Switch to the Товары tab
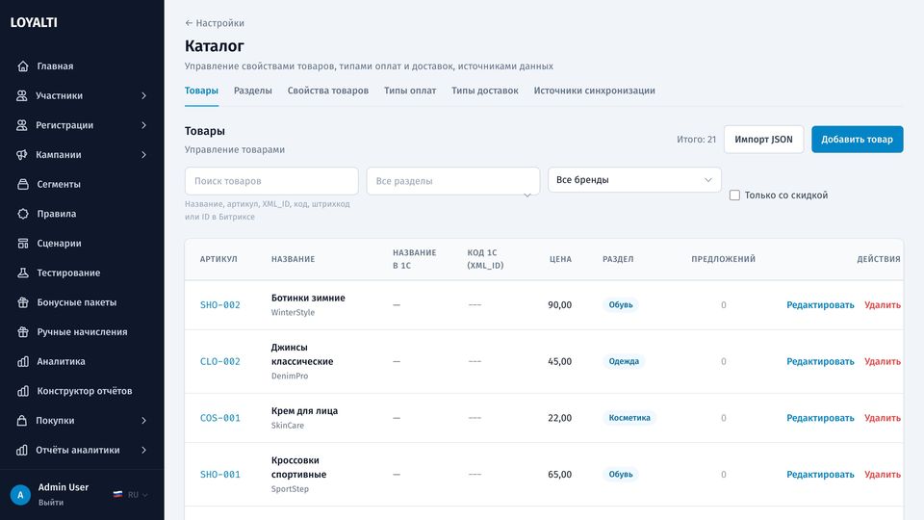Screen dimensions: 924x520 point(201,91)
